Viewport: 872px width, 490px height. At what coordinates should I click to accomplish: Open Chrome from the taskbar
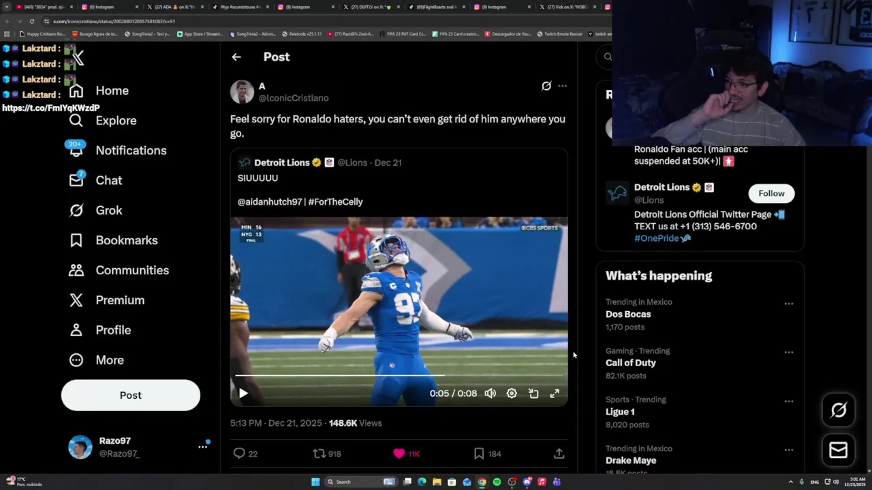point(482,482)
